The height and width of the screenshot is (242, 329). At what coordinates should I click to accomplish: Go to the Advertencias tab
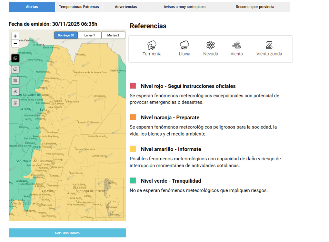[x=126, y=7]
